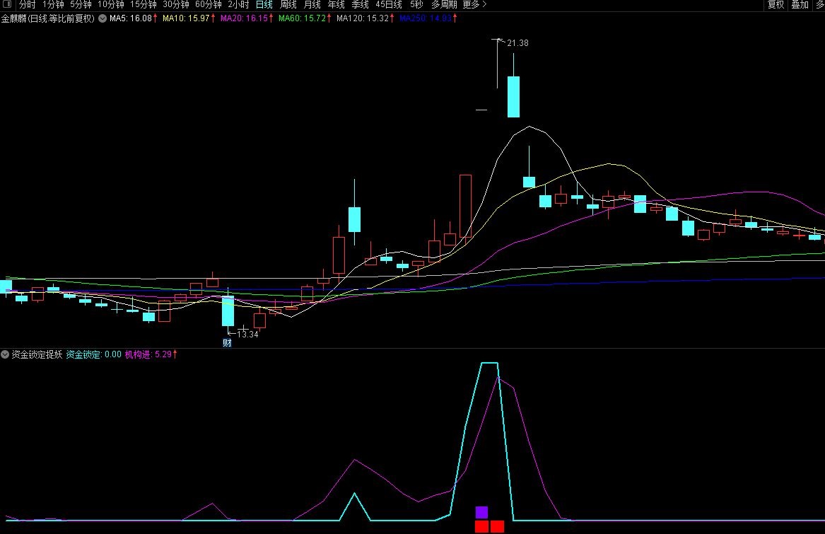This screenshot has width=825, height=534.
Task: Expand the main chart indicator dropdown circle
Action: click(103, 18)
